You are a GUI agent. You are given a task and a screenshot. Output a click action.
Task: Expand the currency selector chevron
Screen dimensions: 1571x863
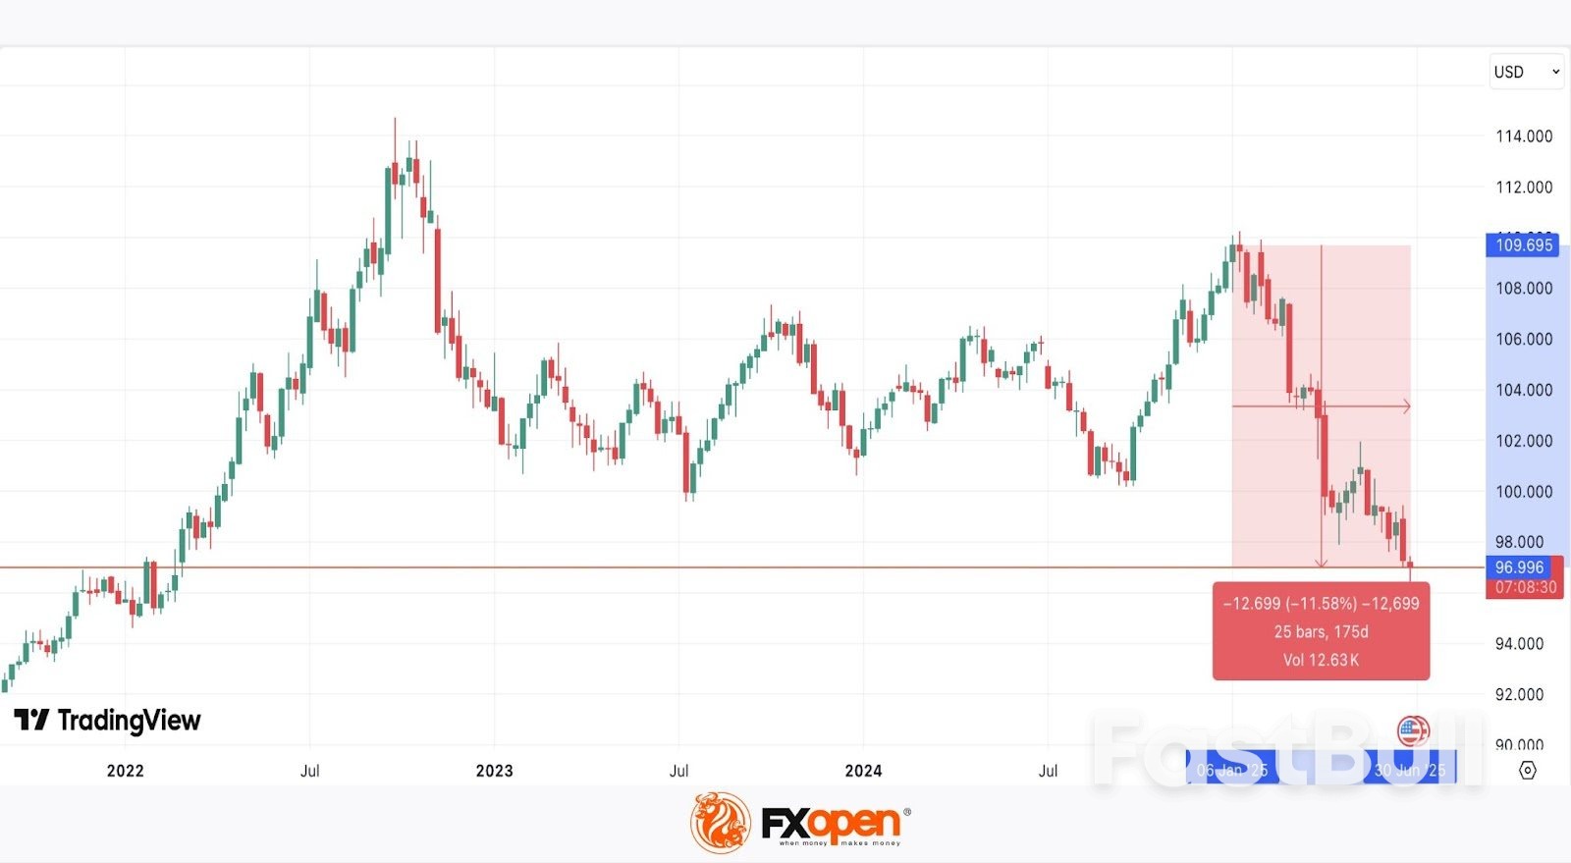point(1555,71)
